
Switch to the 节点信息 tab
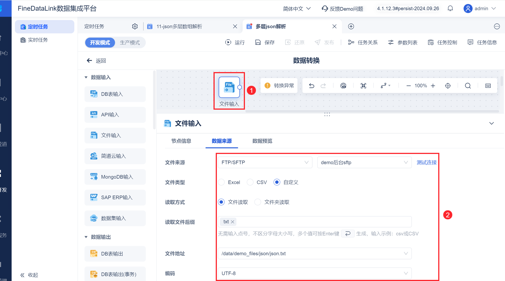coord(181,141)
